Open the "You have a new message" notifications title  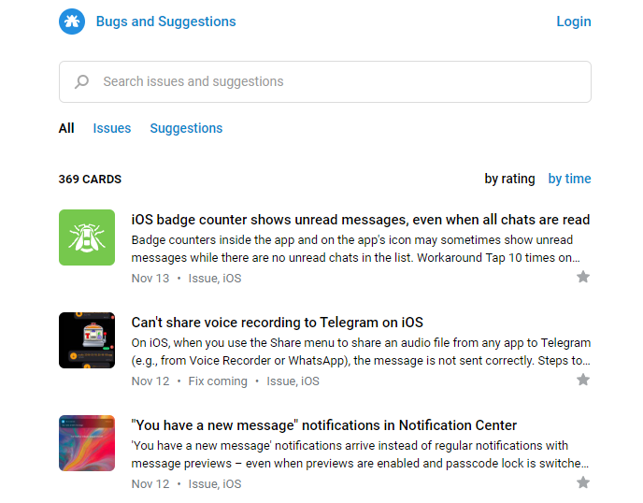(324, 425)
